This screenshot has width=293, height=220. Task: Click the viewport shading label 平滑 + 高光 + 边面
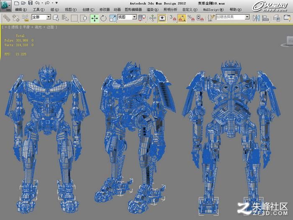pos(38,27)
